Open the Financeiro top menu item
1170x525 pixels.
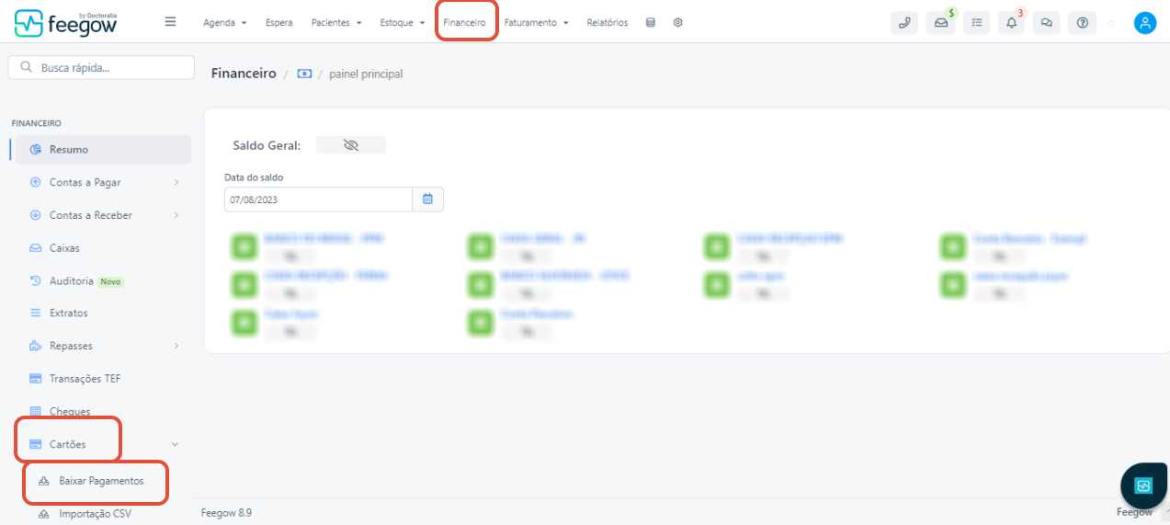coord(464,23)
